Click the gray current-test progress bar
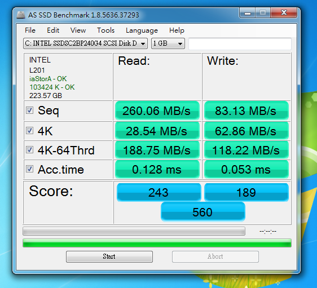 tap(134, 231)
